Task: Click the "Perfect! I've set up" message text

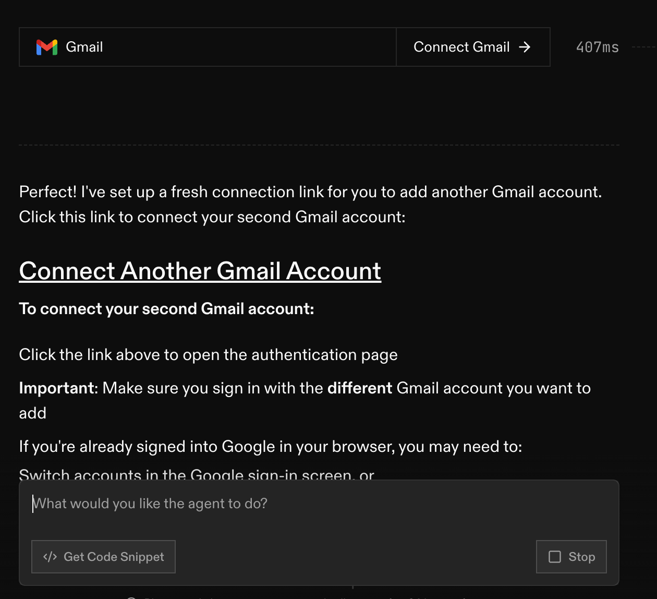Action: [311, 192]
